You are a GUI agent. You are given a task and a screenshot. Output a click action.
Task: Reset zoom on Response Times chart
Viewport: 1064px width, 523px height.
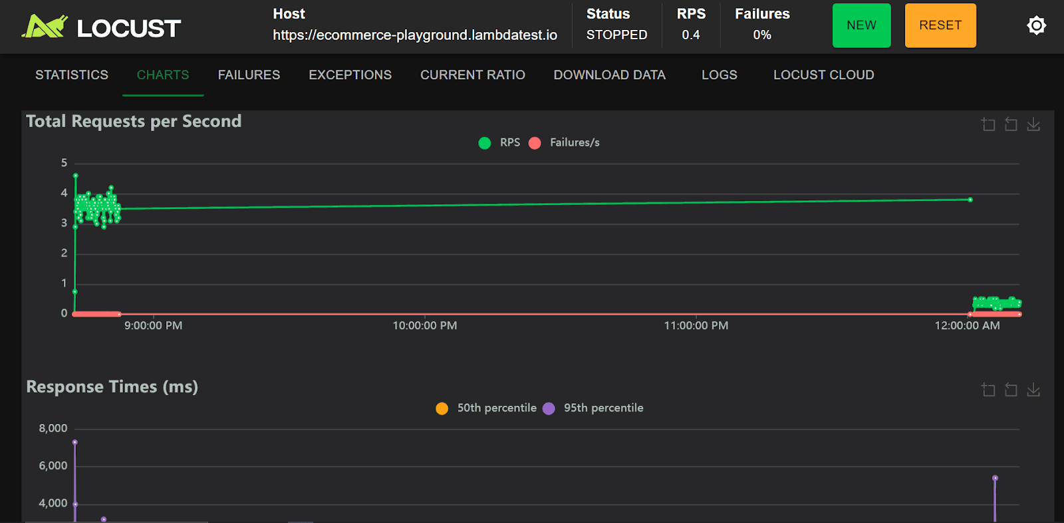point(1011,390)
